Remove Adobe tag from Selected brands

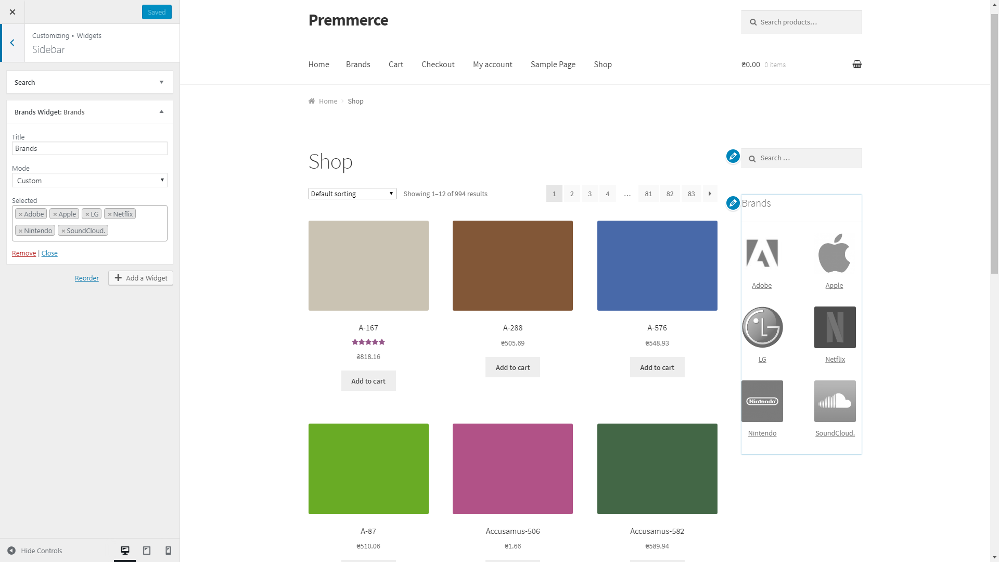tap(21, 214)
